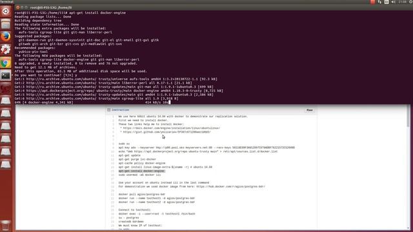Click the echo deb apt.dockerproject.org line
Viewport: 413px width, 232px height.
[x=198, y=151]
